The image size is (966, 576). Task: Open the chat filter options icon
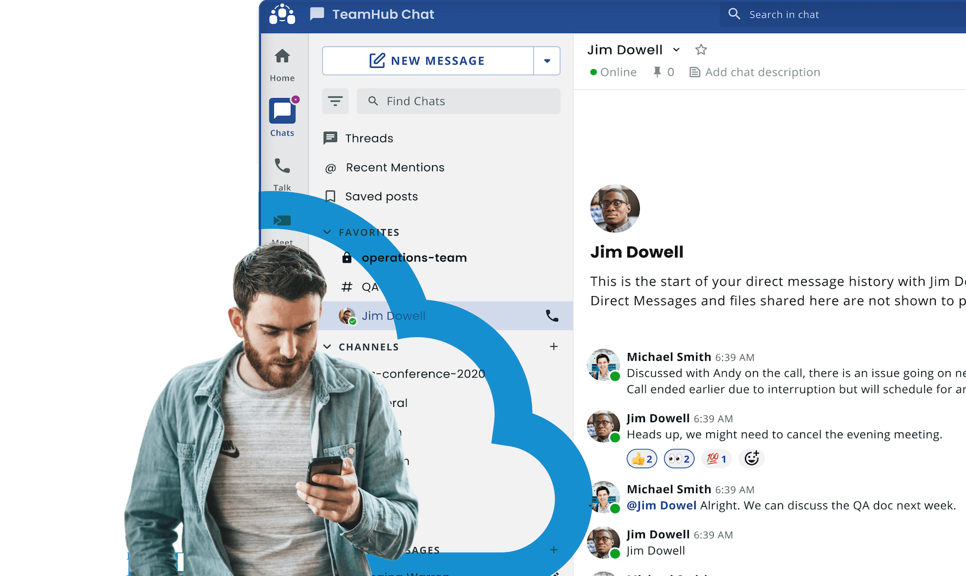pos(335,101)
